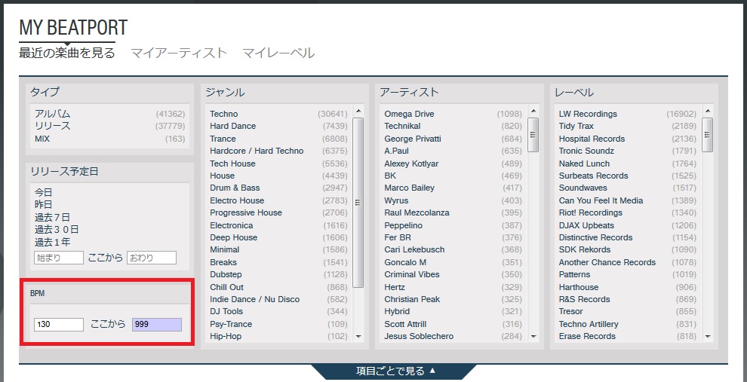Focus the 始まり start date field

point(59,258)
